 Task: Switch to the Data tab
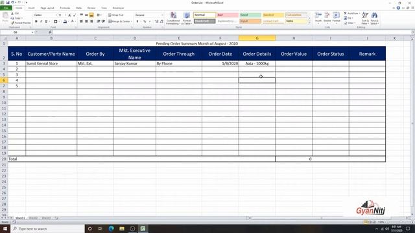[79, 8]
